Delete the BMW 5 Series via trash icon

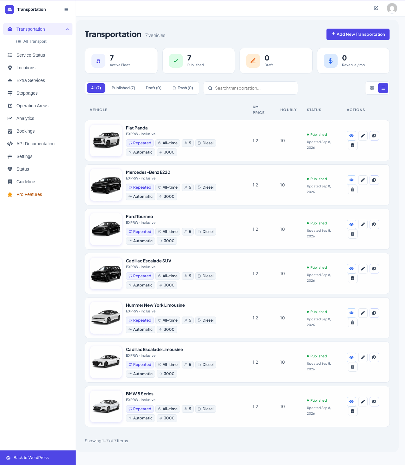352,411
